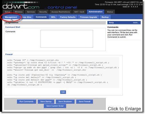Click Save Custom Script button

click(x=55, y=106)
